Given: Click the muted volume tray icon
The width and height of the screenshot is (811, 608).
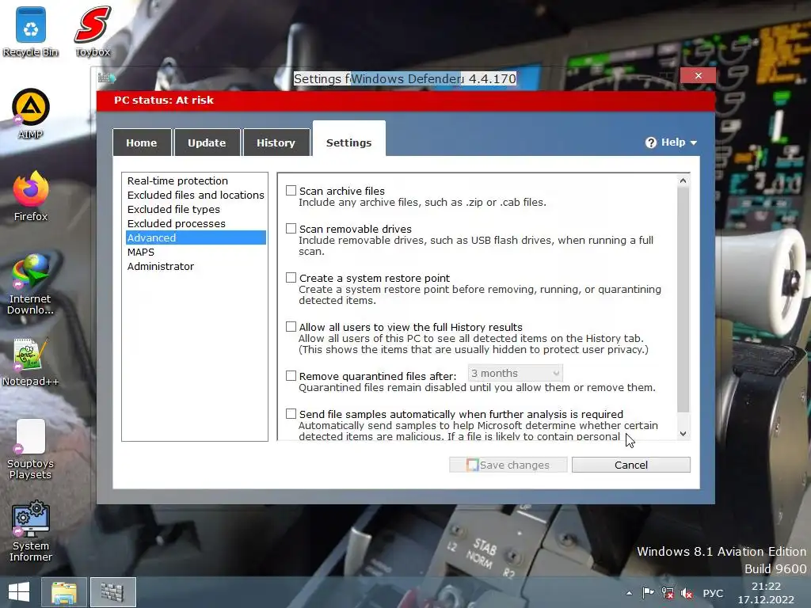Looking at the screenshot, I should click(687, 593).
